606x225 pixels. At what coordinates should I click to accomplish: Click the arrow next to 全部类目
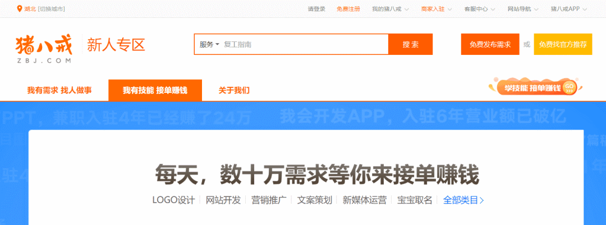pyautogui.click(x=481, y=200)
